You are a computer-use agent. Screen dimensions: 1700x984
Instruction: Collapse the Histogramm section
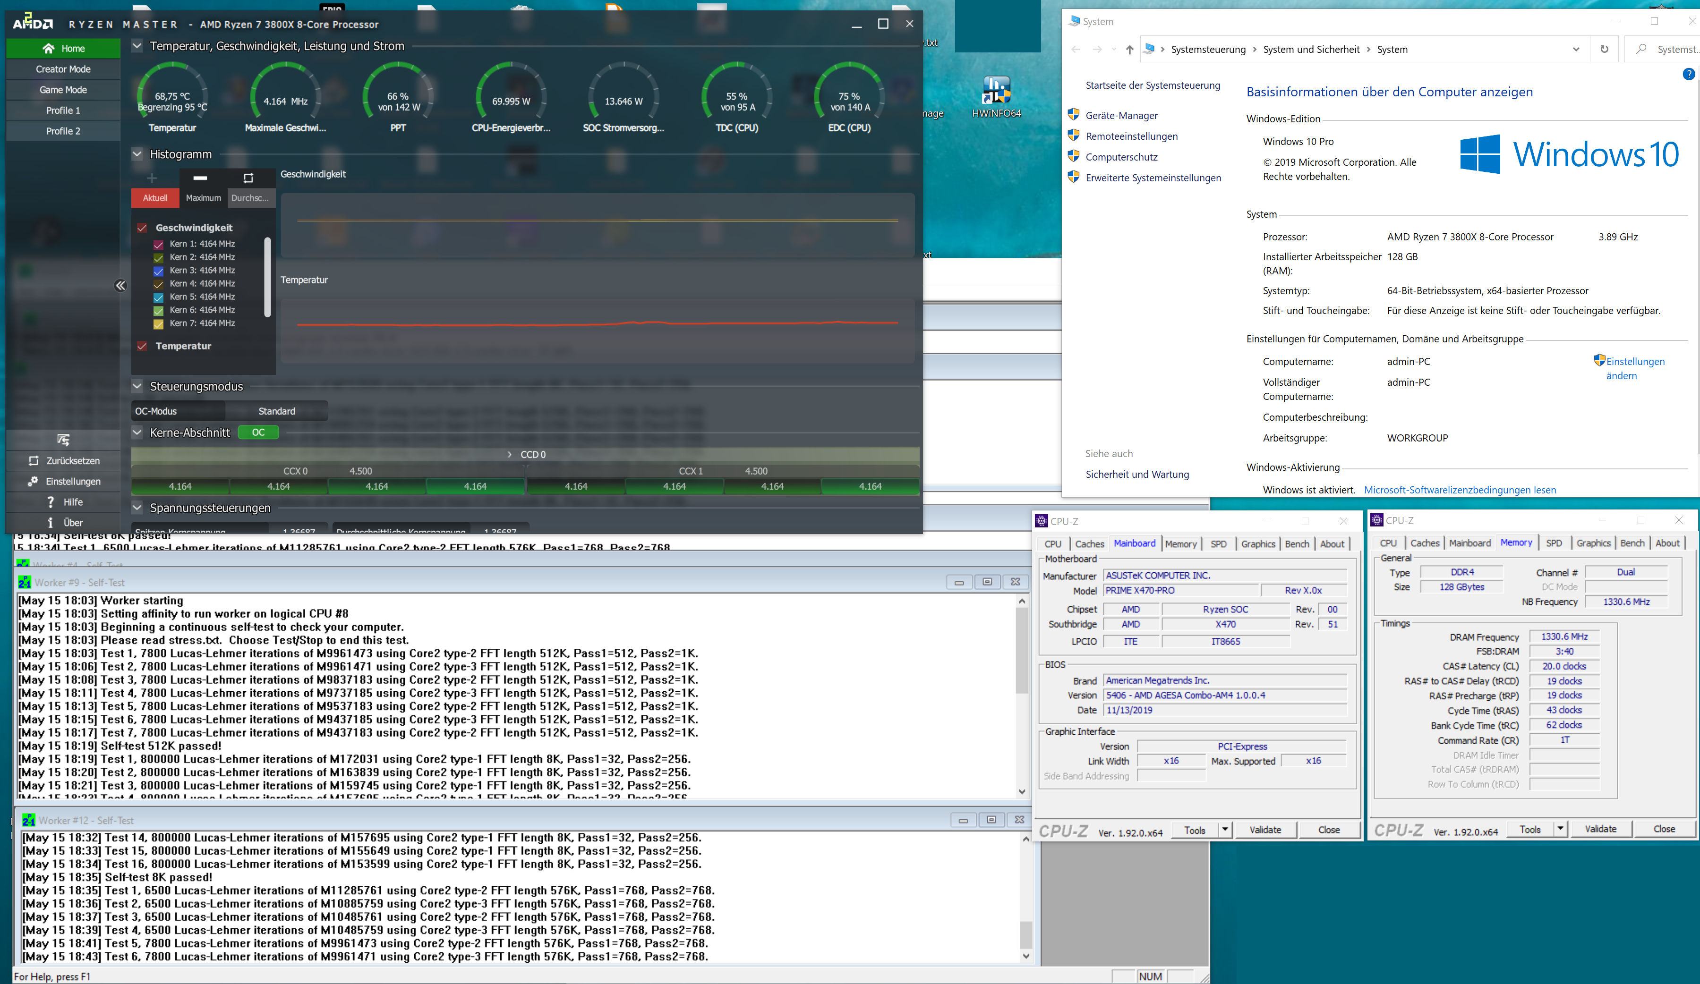137,154
